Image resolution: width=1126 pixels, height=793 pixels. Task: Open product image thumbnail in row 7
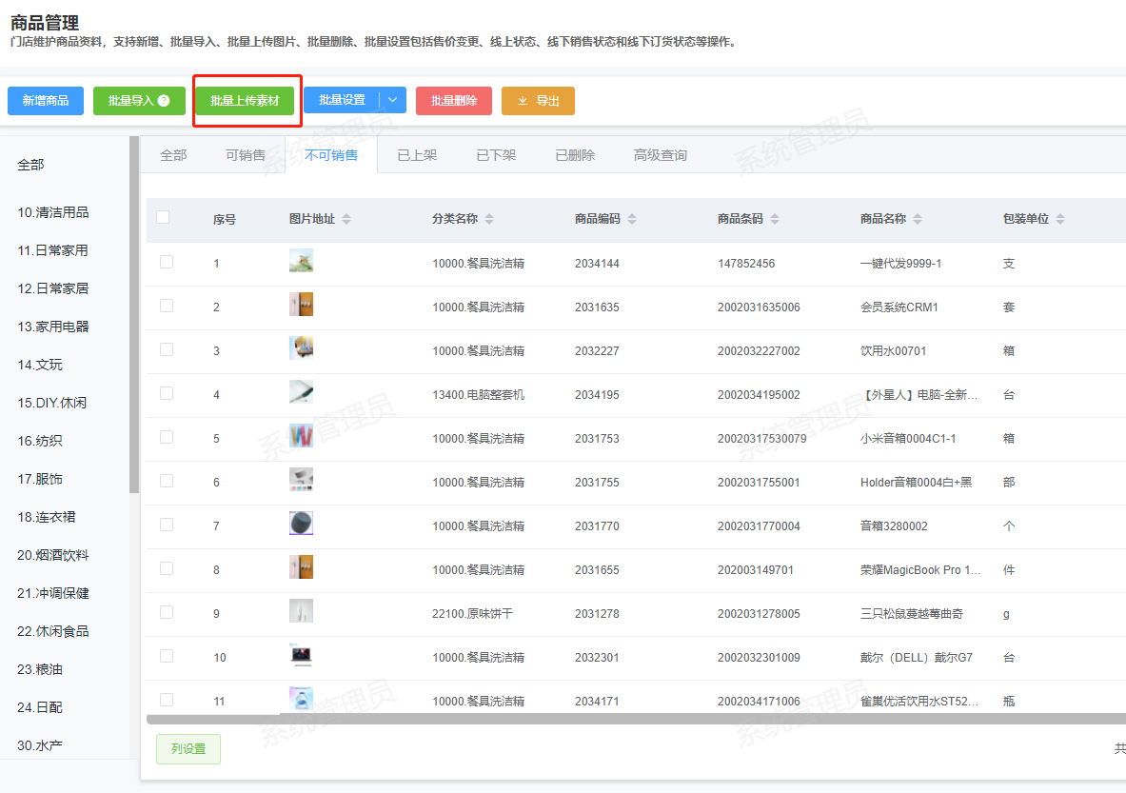click(301, 524)
